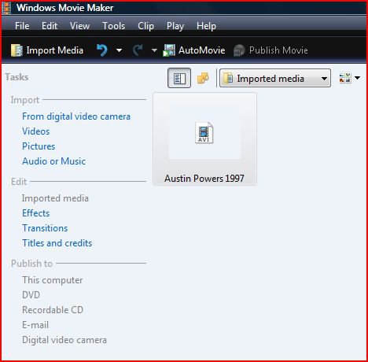Open the Edit menu

coord(50,26)
